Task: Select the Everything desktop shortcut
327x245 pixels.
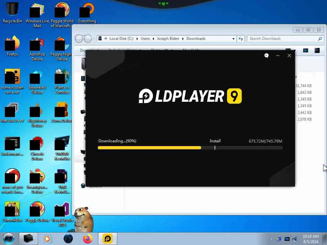Action: (87, 12)
